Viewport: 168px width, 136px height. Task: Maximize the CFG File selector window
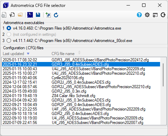pos(144,5)
